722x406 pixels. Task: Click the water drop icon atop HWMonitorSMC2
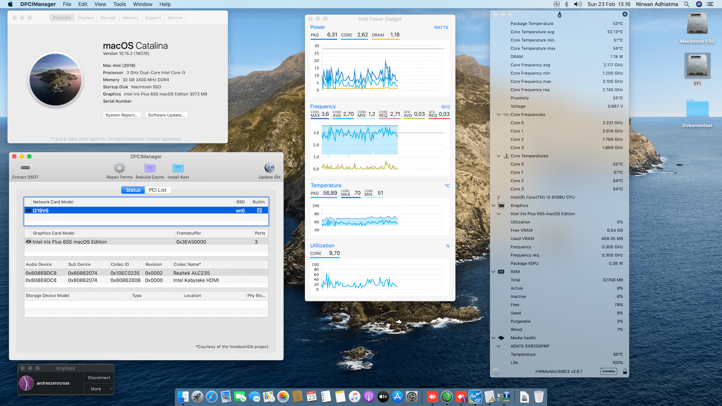coord(560,15)
